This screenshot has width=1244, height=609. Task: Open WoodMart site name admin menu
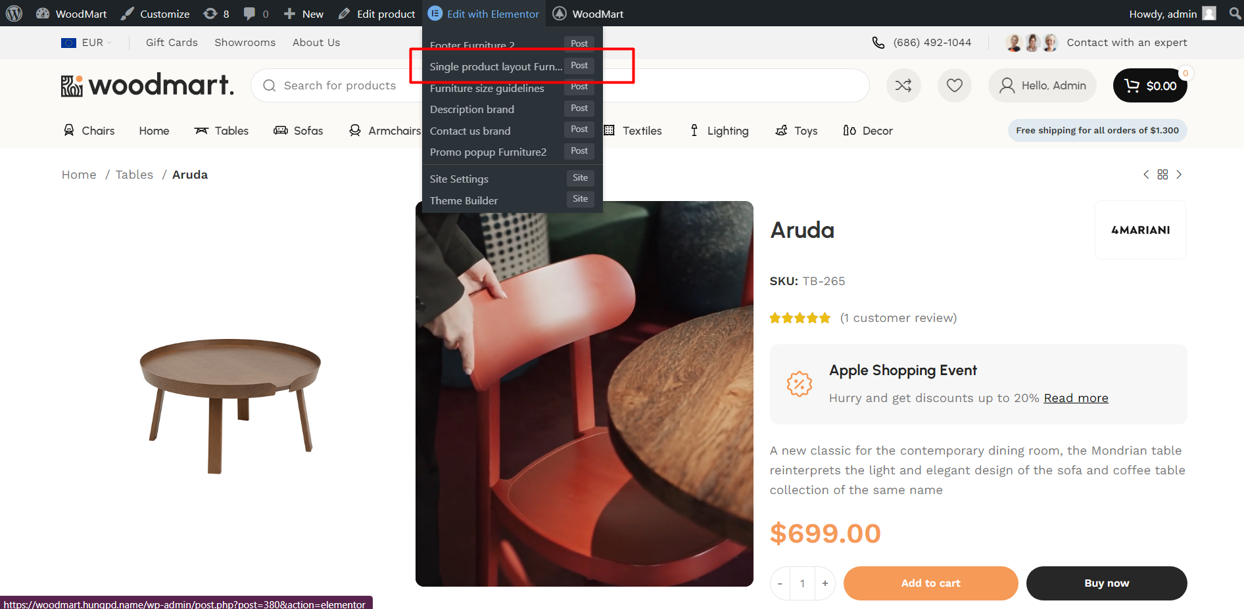point(71,13)
